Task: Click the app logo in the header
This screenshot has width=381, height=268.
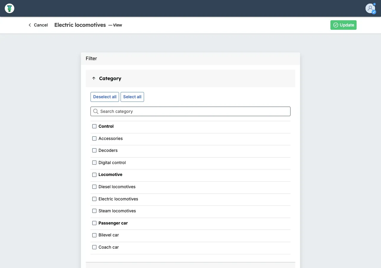Action: tap(10, 8)
